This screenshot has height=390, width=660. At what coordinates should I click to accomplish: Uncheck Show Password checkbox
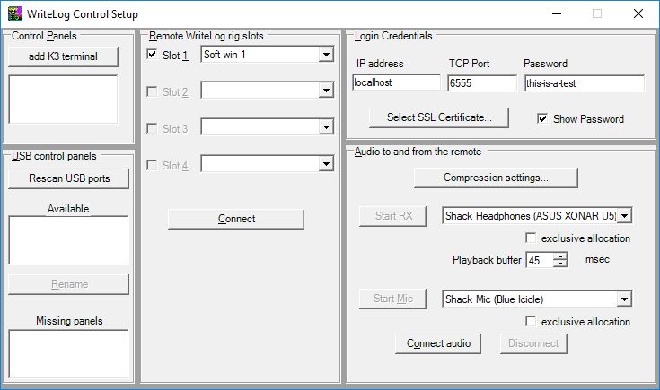(542, 118)
